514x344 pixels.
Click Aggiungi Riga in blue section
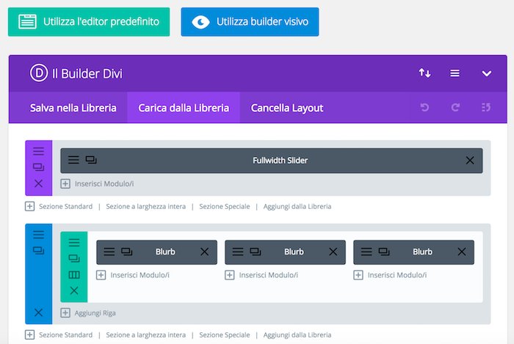88,313
